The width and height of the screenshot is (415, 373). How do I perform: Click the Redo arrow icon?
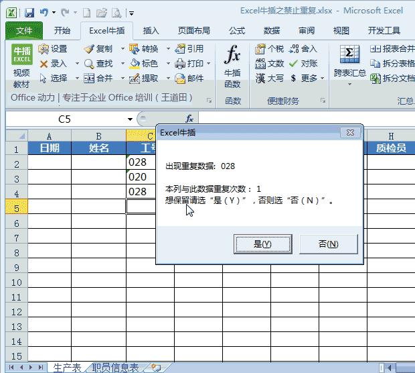[65, 12]
